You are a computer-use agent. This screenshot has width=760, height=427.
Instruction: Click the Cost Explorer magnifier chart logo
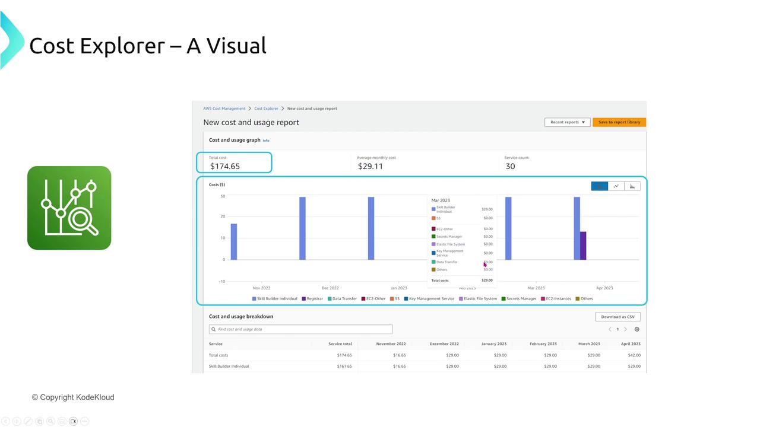(69, 208)
